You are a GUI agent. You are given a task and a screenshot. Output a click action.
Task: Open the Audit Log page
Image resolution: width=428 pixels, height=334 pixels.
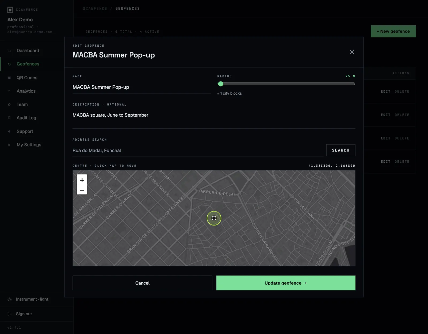(x=26, y=118)
